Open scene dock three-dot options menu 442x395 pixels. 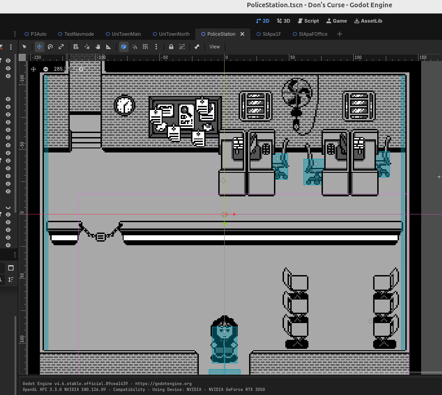coord(11,47)
